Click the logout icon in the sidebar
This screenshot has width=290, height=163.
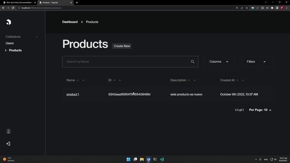[x=8, y=144]
